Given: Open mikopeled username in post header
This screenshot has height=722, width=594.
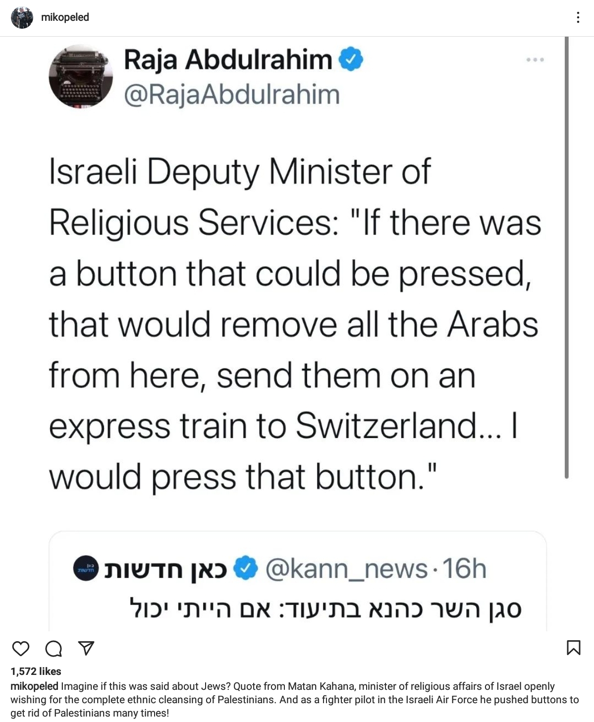Looking at the screenshot, I should click(x=65, y=17).
